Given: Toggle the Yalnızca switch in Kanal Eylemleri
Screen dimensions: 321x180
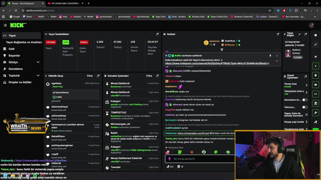Looking at the screenshot, I should pyautogui.click(x=305, y=107).
